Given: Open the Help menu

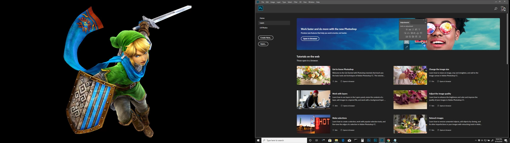Looking at the screenshot, I should click(318, 2).
